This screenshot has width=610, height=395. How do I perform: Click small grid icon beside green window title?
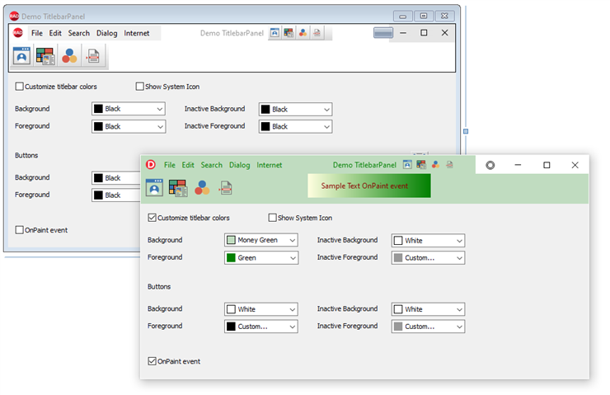pos(421,165)
